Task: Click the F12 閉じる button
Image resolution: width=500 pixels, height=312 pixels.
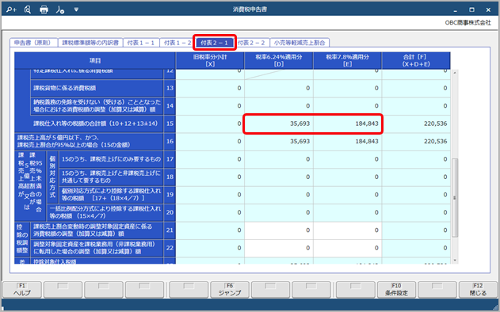Action: coord(478,290)
